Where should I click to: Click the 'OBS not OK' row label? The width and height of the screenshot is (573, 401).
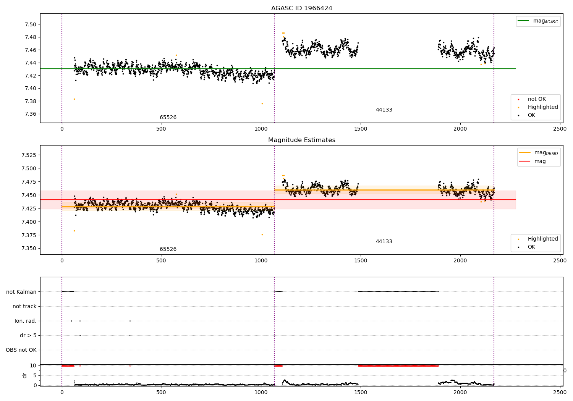point(21,350)
